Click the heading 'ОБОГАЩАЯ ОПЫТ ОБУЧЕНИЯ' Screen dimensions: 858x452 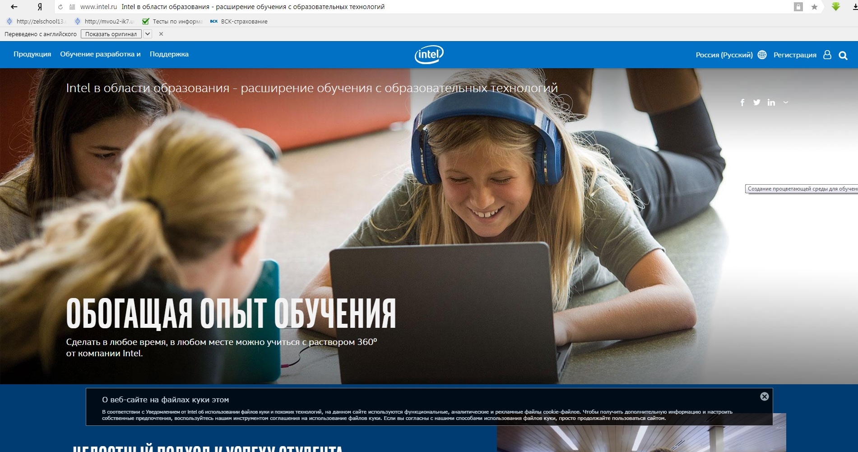(231, 313)
